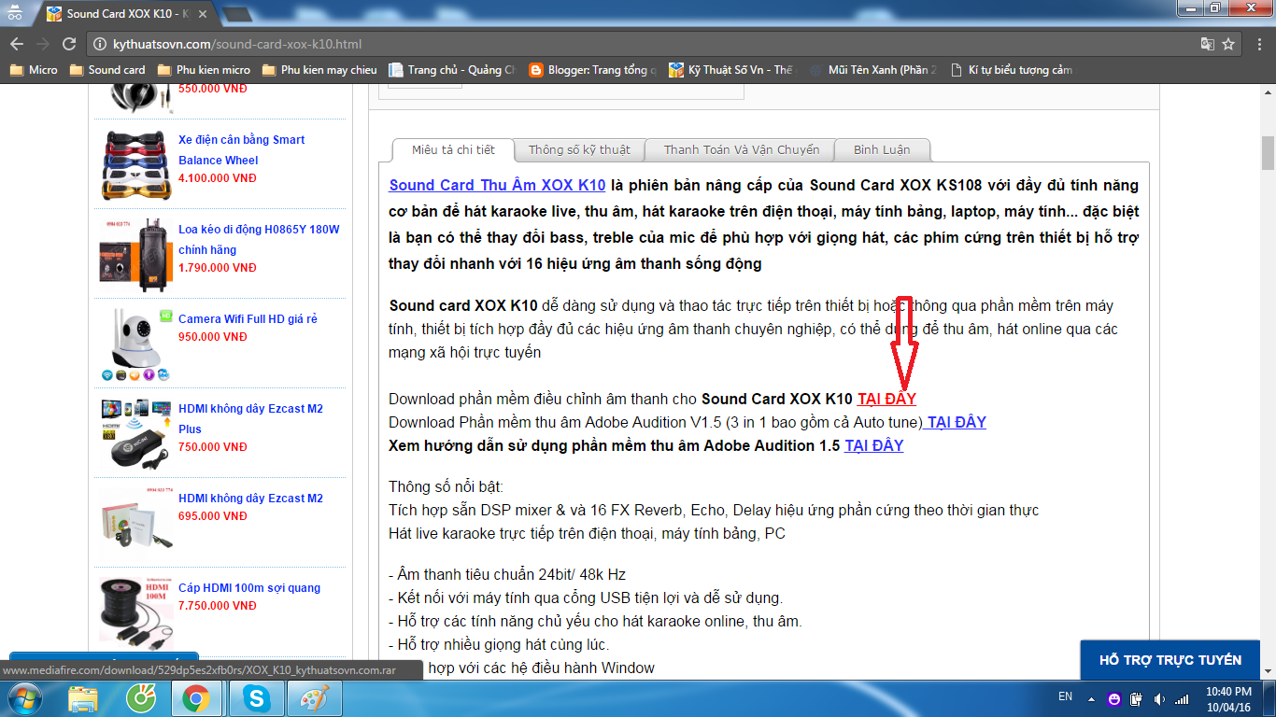
Task: Click the 7.750.000 VNĐ price text
Action: tap(218, 605)
